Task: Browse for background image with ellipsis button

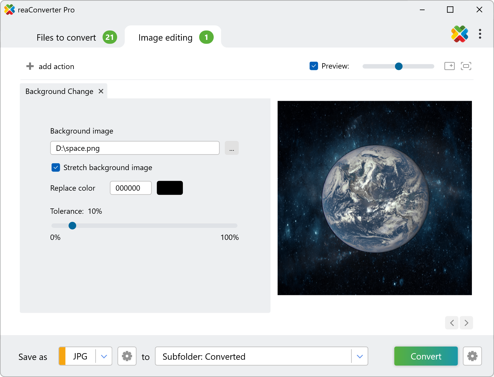Action: 231,148
